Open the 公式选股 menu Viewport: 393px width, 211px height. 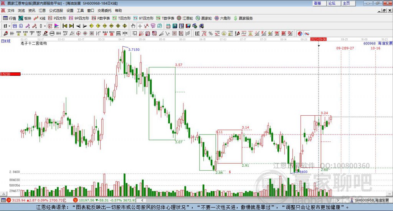56,10
